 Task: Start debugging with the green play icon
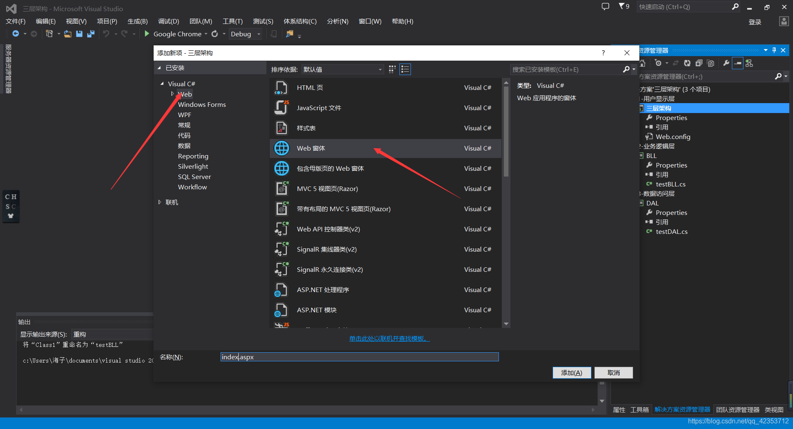[147, 34]
